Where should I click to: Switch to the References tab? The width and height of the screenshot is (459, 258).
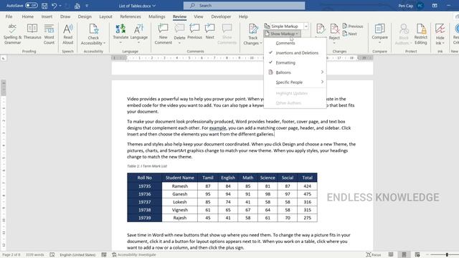click(x=131, y=16)
